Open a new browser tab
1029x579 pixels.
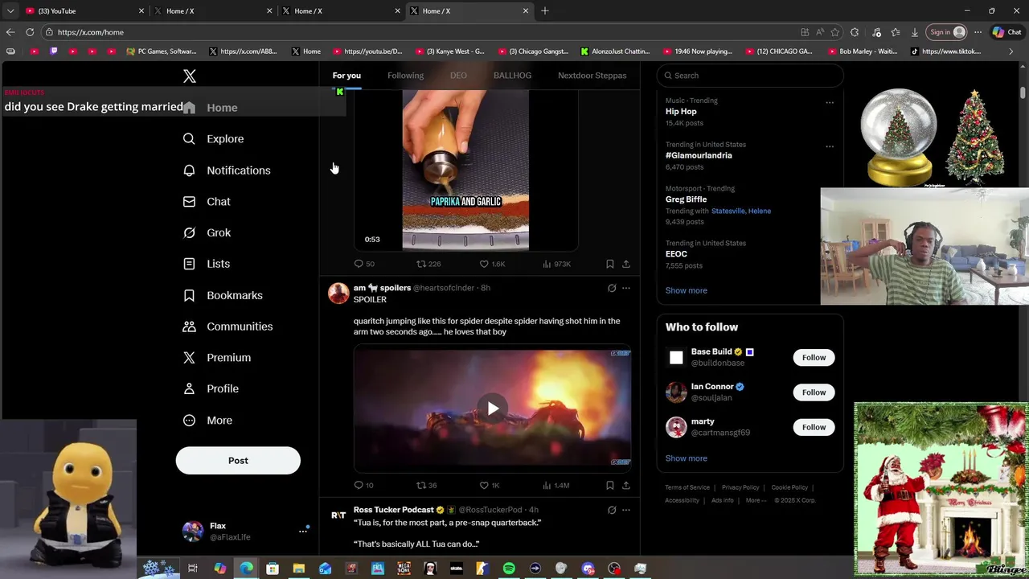tap(545, 11)
